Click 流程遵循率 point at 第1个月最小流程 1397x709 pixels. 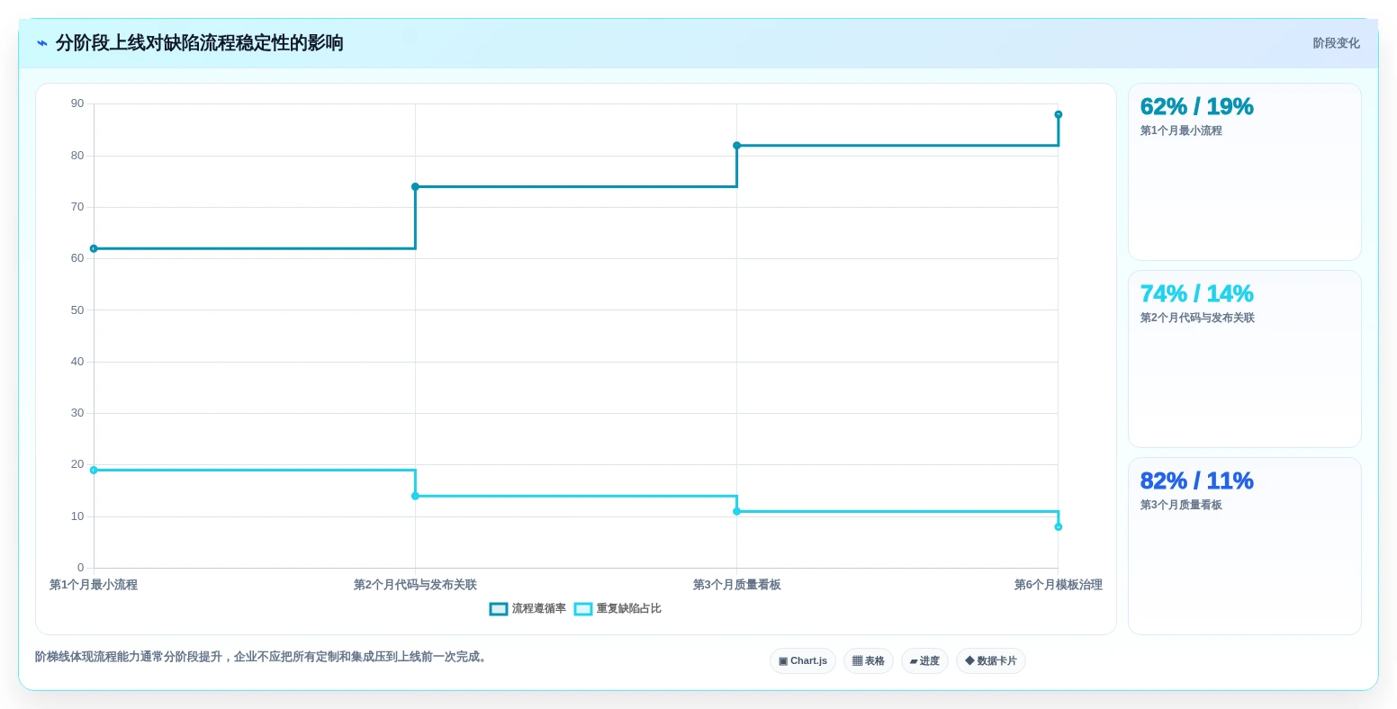tap(94, 248)
